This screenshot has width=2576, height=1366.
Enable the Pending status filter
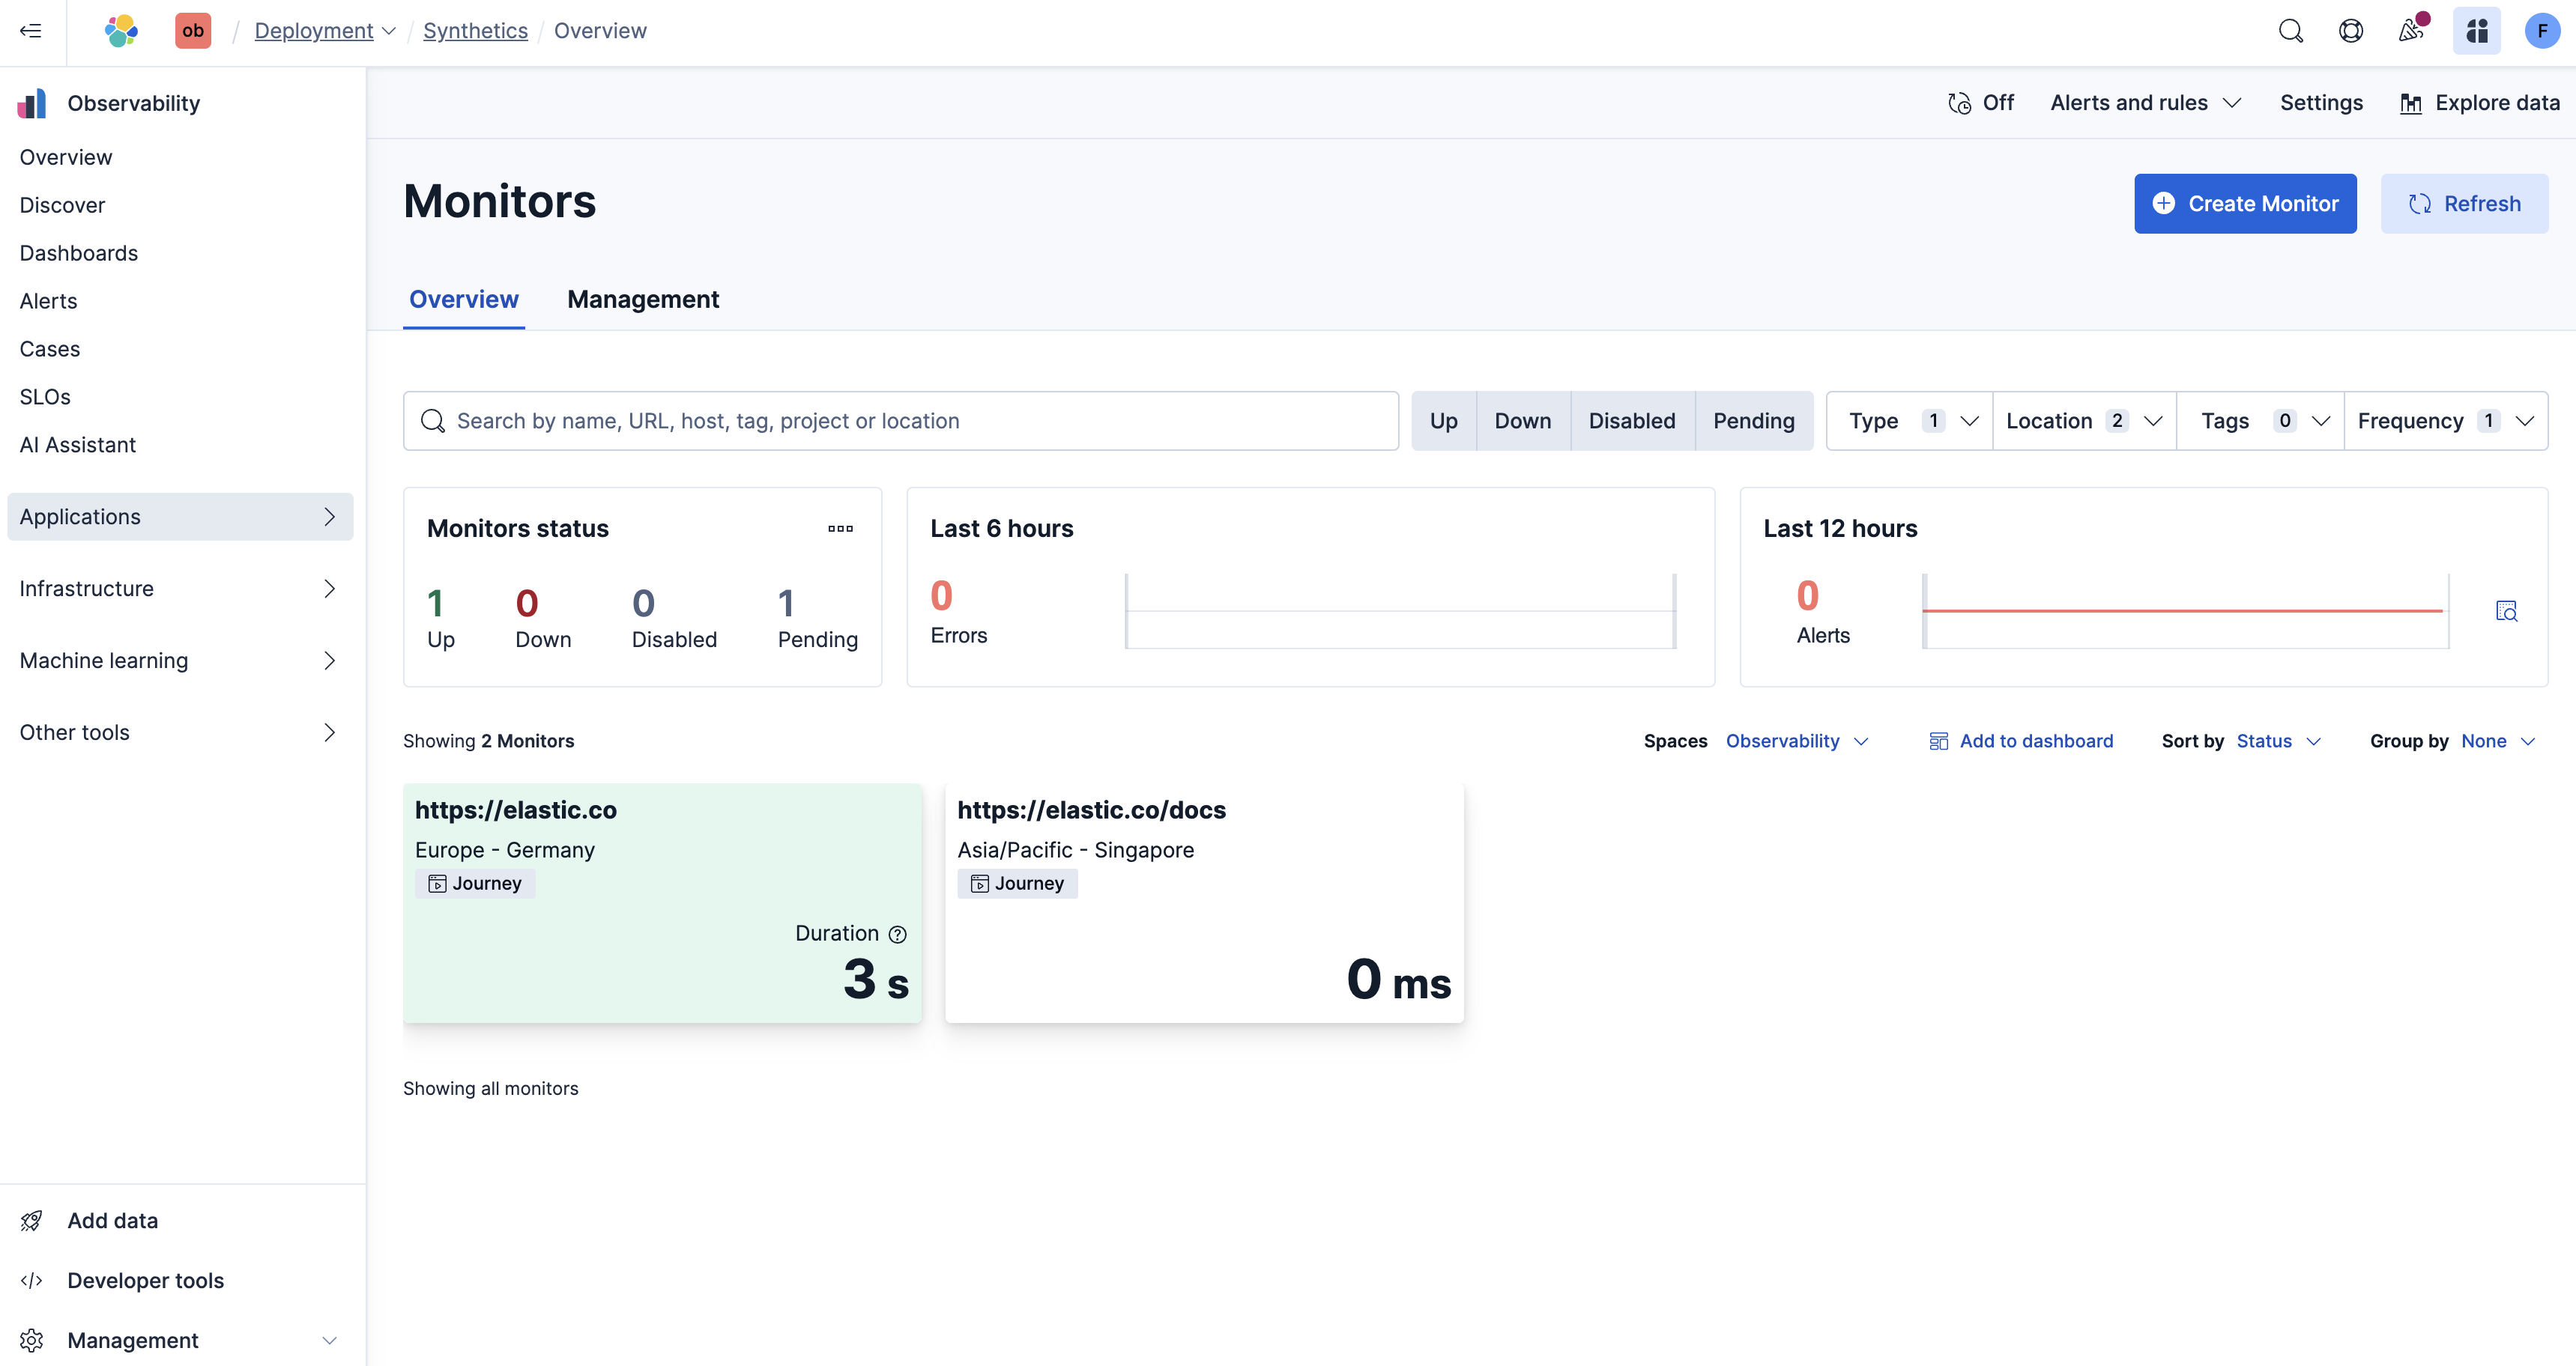(1754, 421)
